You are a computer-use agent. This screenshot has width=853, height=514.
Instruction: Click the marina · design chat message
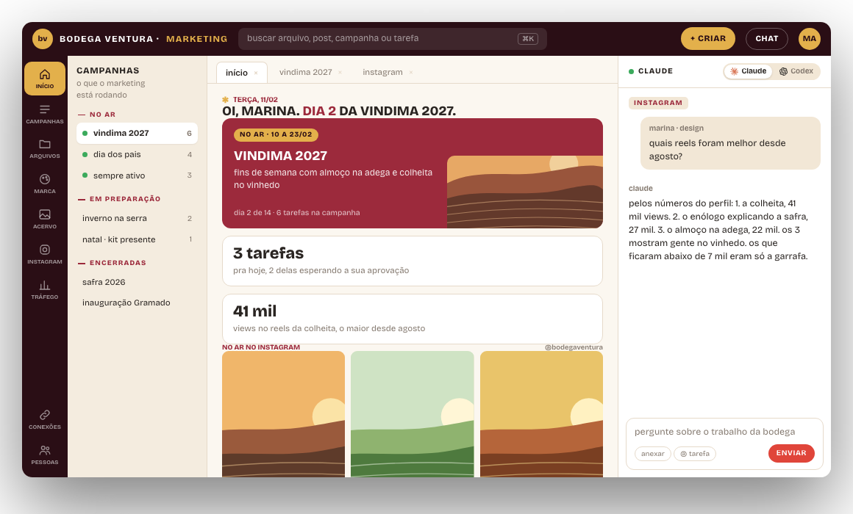(730, 143)
